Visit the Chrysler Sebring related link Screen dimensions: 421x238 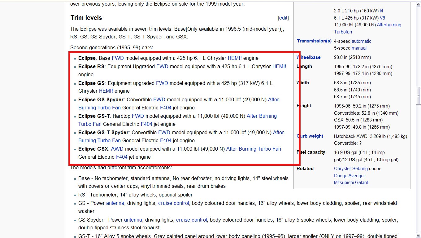[x=351, y=169]
